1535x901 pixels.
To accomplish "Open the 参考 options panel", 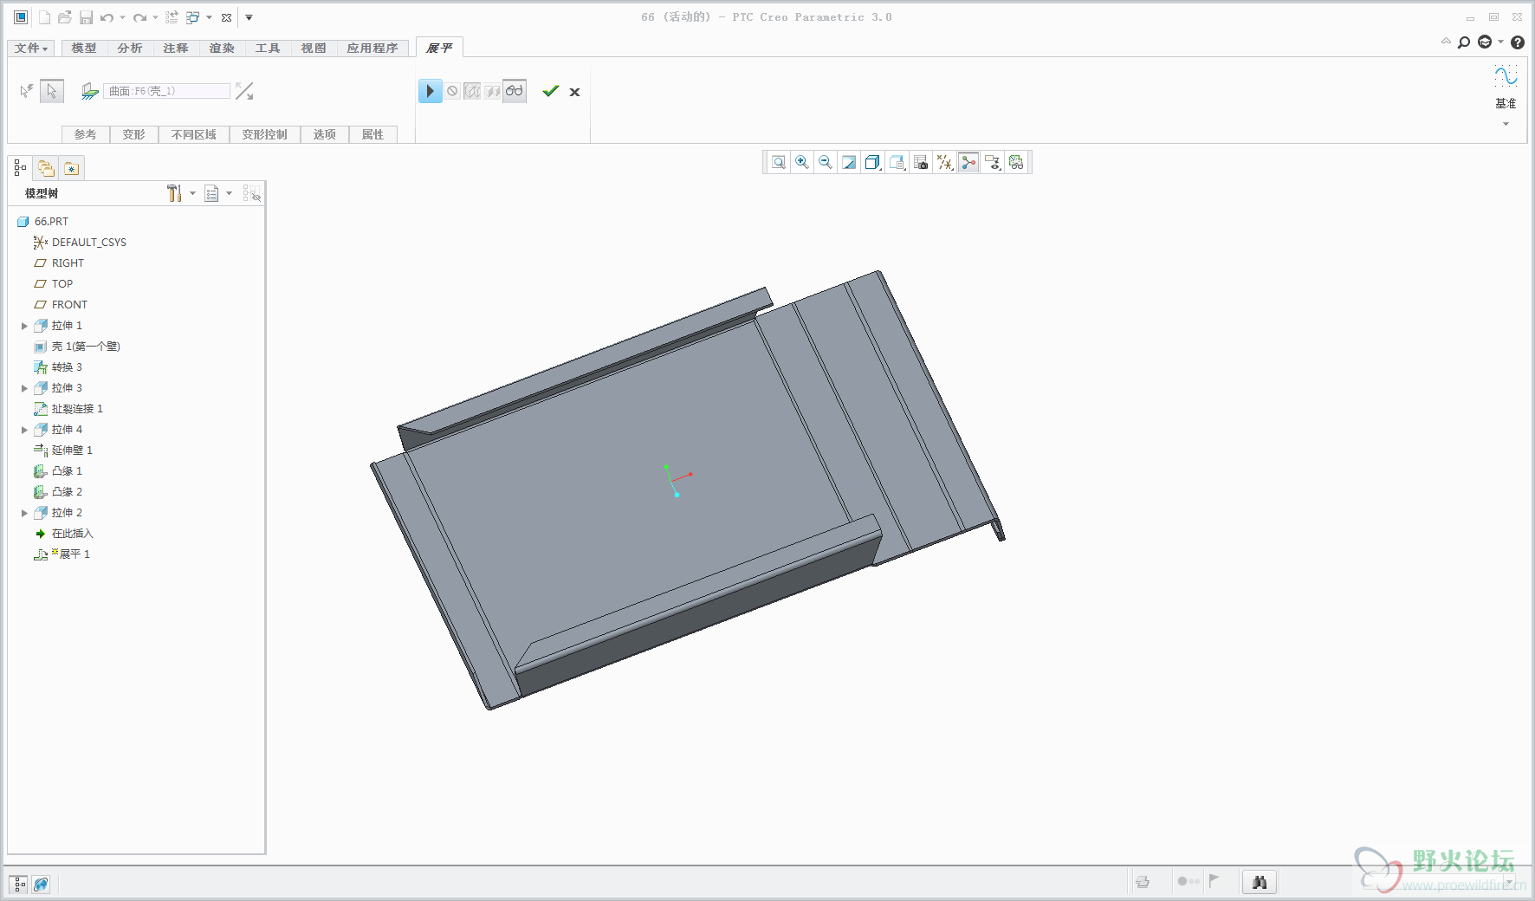I will pos(85,134).
